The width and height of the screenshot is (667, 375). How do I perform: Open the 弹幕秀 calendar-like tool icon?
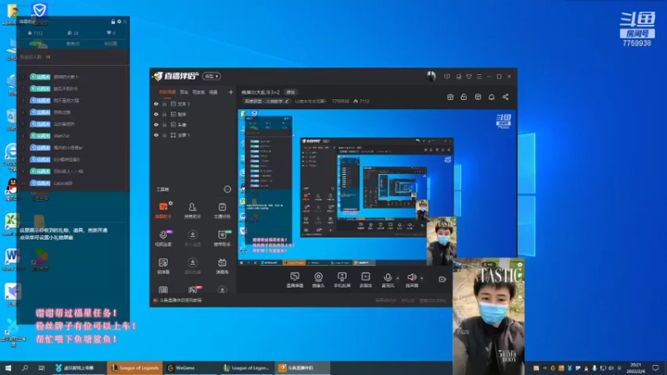[x=222, y=265]
